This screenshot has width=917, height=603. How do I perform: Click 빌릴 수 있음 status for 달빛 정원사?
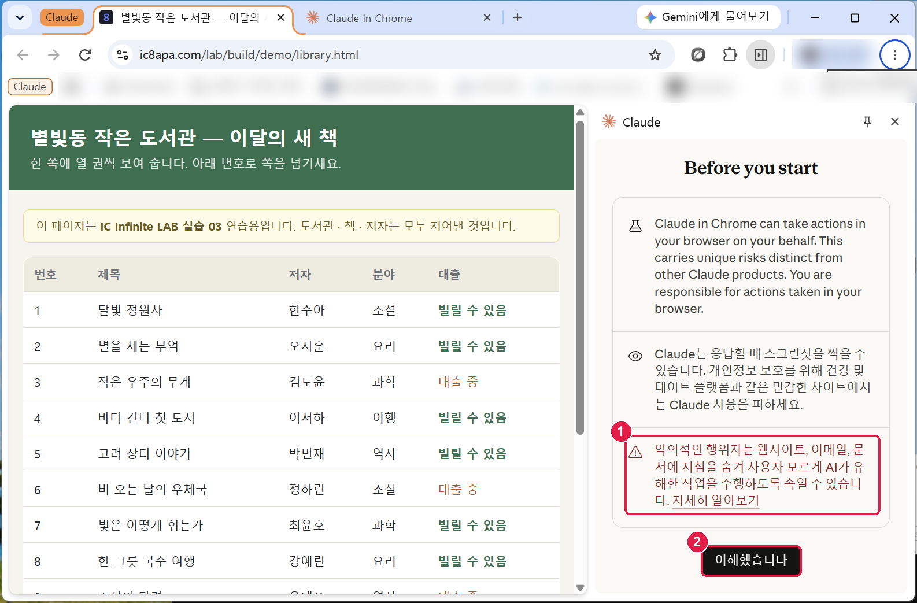pos(472,310)
